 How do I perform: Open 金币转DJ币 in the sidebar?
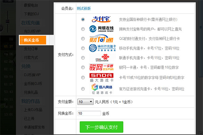pyautogui.click(x=33, y=83)
